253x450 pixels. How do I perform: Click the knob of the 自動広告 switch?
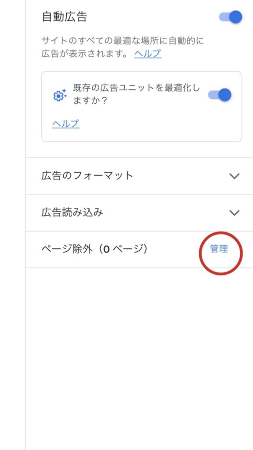(236, 17)
